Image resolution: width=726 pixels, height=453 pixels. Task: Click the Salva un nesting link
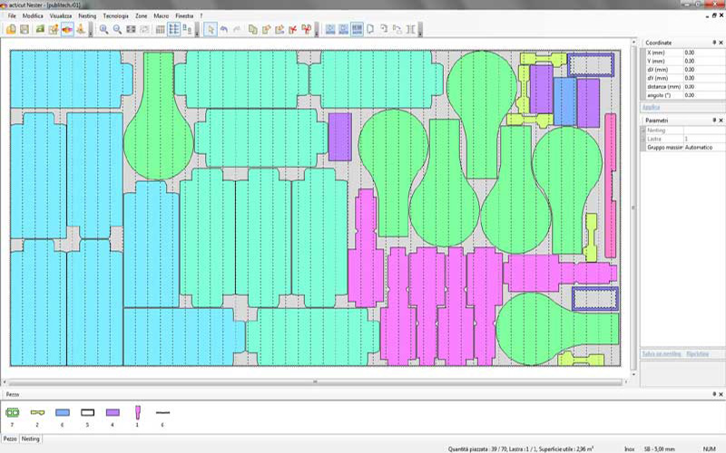[661, 352]
